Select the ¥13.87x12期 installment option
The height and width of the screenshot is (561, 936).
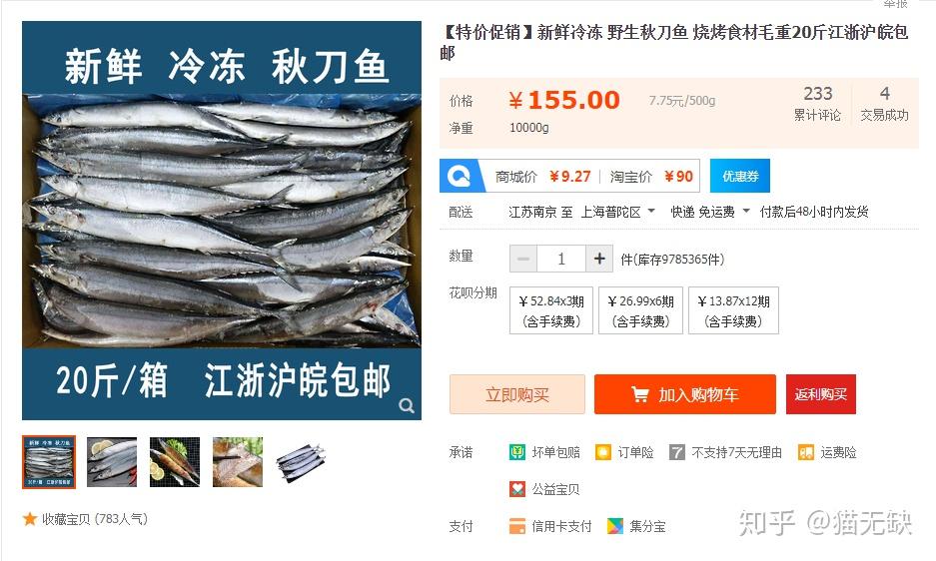pyautogui.click(x=733, y=310)
